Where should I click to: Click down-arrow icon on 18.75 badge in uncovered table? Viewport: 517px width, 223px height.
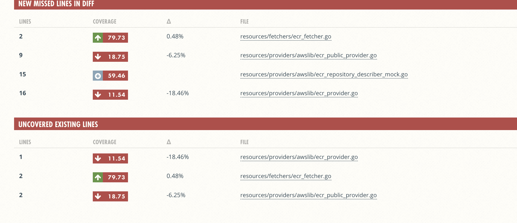point(98,196)
